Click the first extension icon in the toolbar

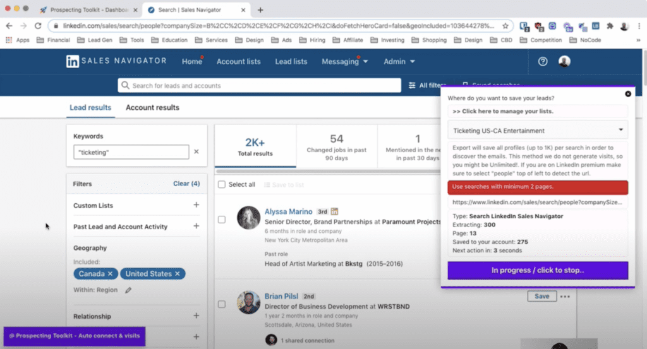(x=524, y=27)
